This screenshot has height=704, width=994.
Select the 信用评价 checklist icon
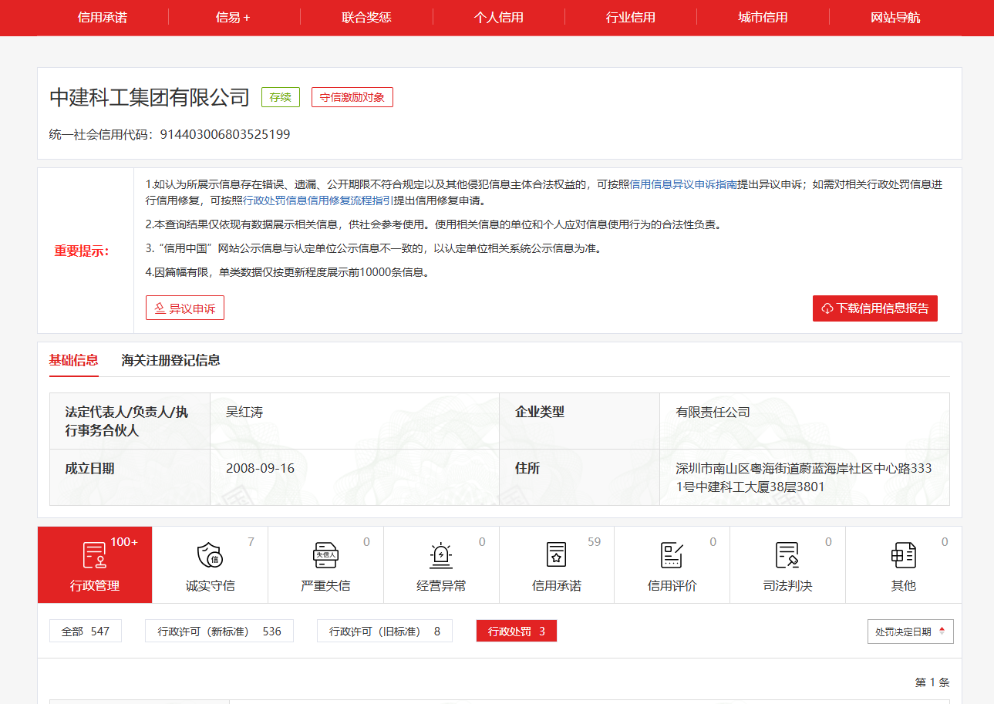point(672,555)
